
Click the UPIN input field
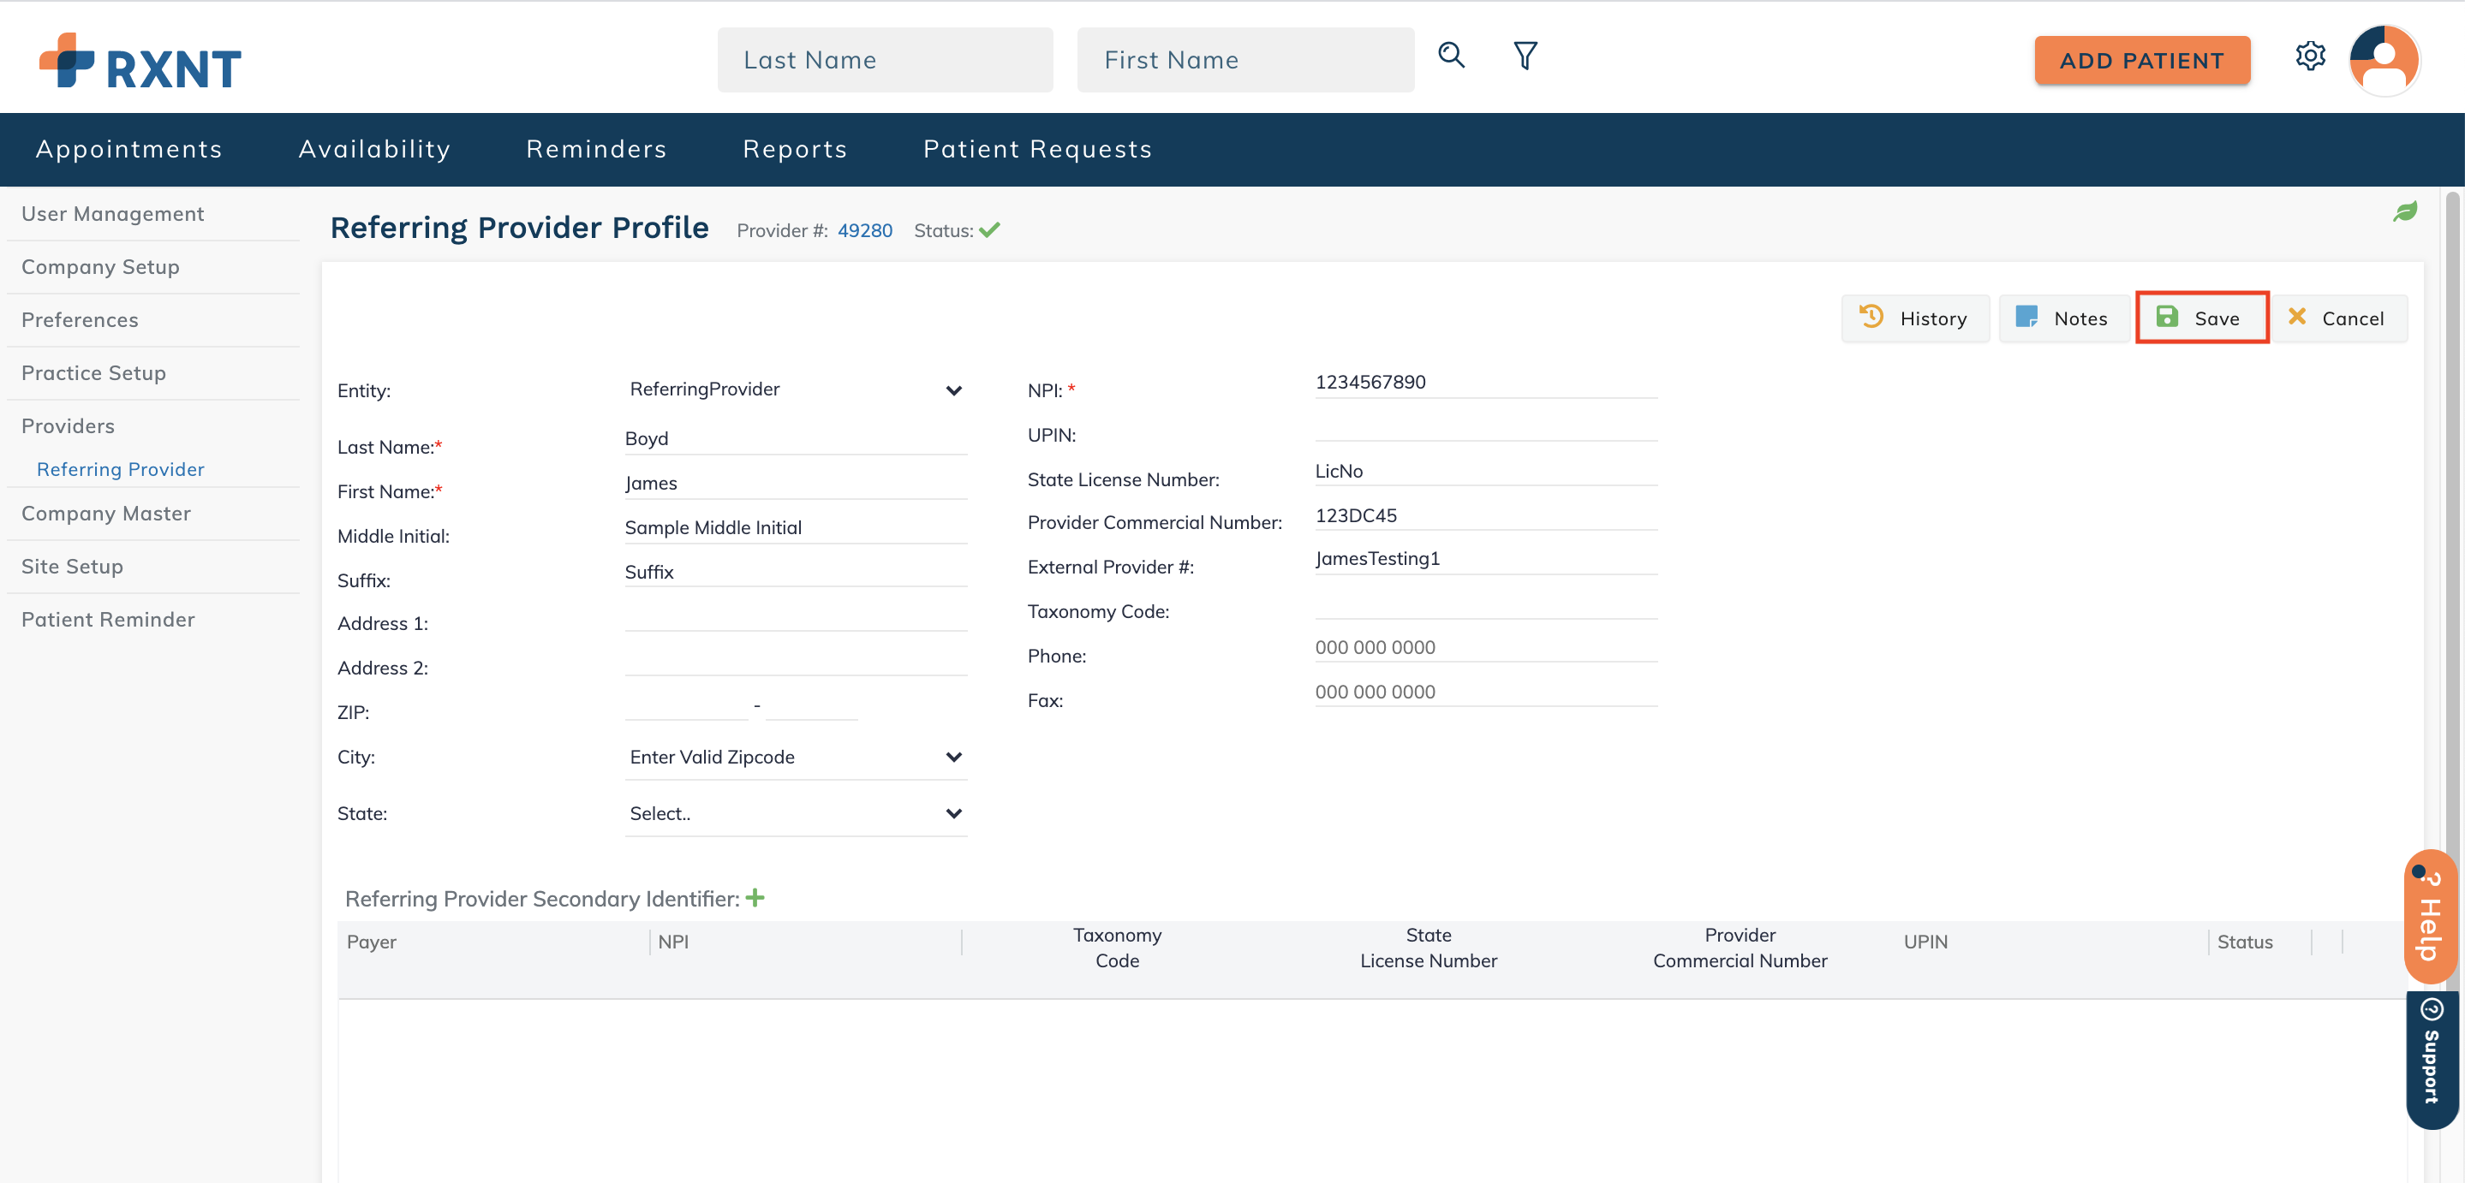click(1486, 425)
